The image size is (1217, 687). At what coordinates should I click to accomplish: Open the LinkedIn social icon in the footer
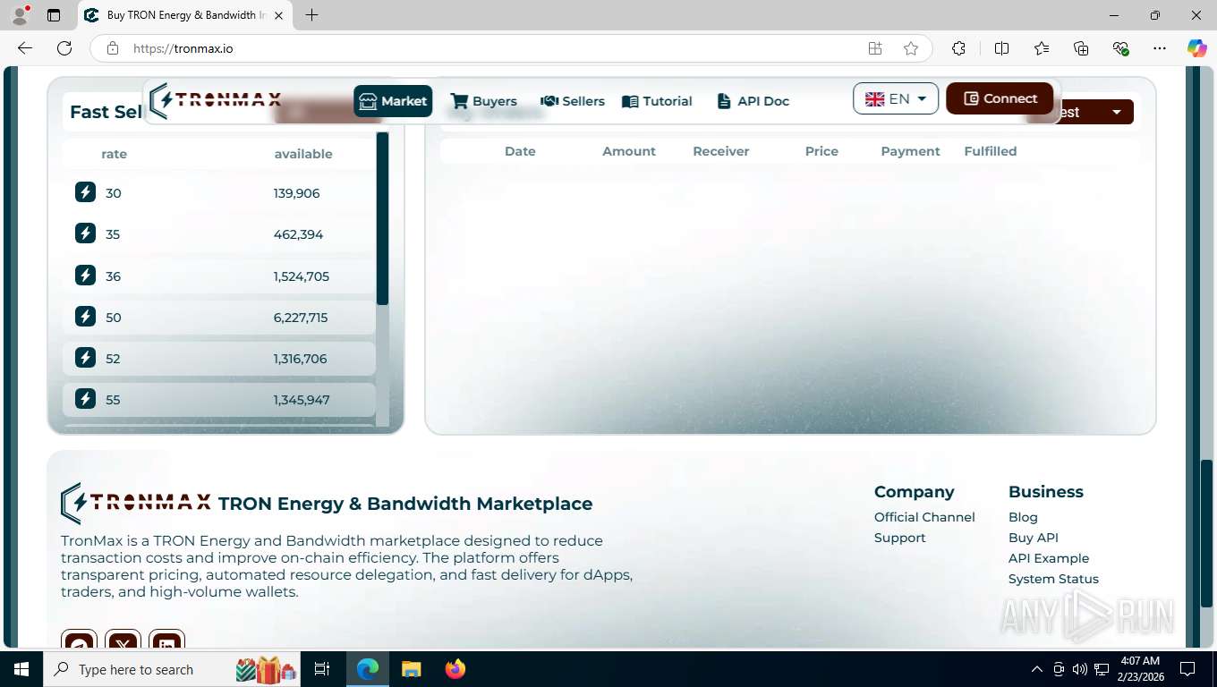click(x=166, y=640)
